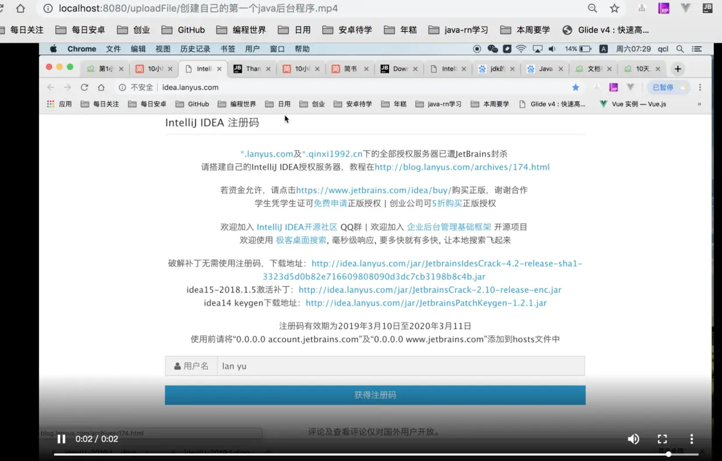Screen dimensions: 722x461
Task: Click the localhost:8080 address bar
Action: click(198, 8)
